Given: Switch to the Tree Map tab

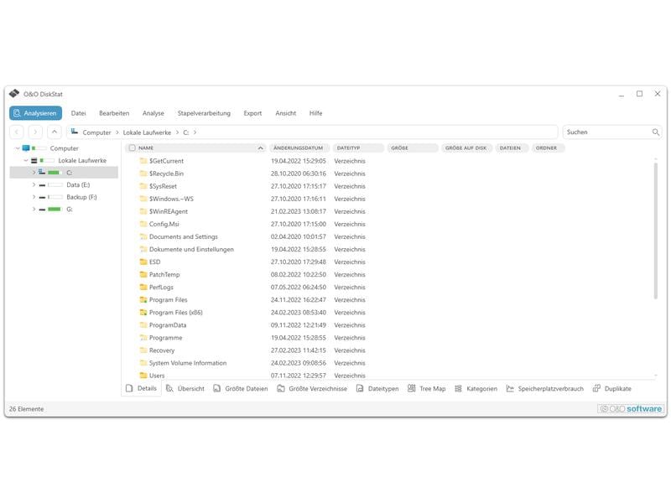Looking at the screenshot, I should (427, 389).
